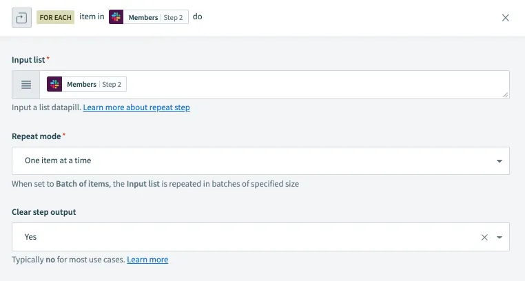Open the Repeat mode dropdown arrow
Viewport: 525px width, 281px height.
[499, 161]
